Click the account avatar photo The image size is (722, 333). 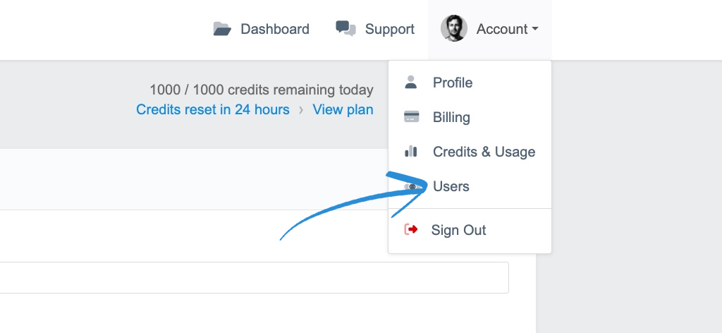(x=453, y=28)
